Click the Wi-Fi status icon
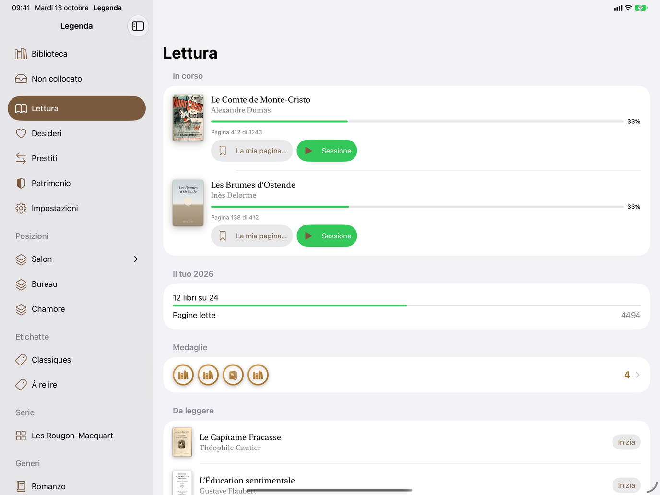This screenshot has width=660, height=495. 628,8
